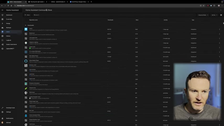Open the Adaptive Lighting row overflow menu
224x126 pixels.
click(x=220, y=43)
